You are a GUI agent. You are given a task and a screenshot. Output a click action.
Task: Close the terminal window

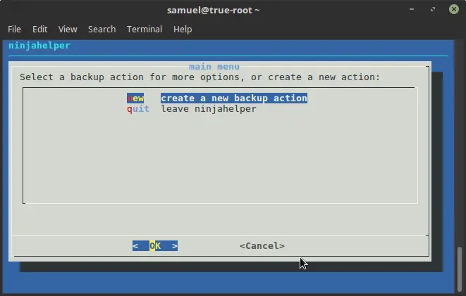(x=454, y=9)
